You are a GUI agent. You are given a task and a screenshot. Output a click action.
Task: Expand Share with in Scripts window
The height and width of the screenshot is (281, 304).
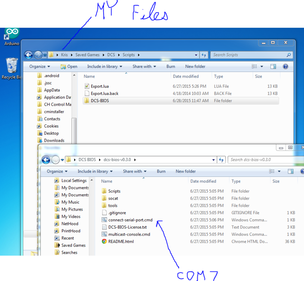(144, 66)
